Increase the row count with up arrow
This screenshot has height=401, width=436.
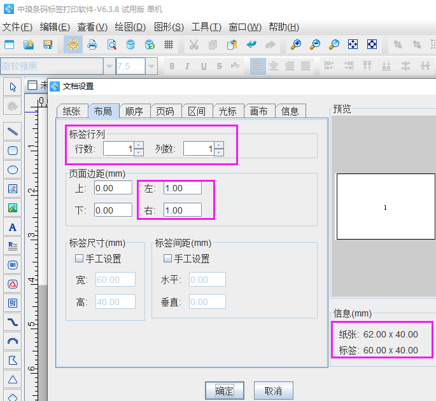tap(139, 145)
